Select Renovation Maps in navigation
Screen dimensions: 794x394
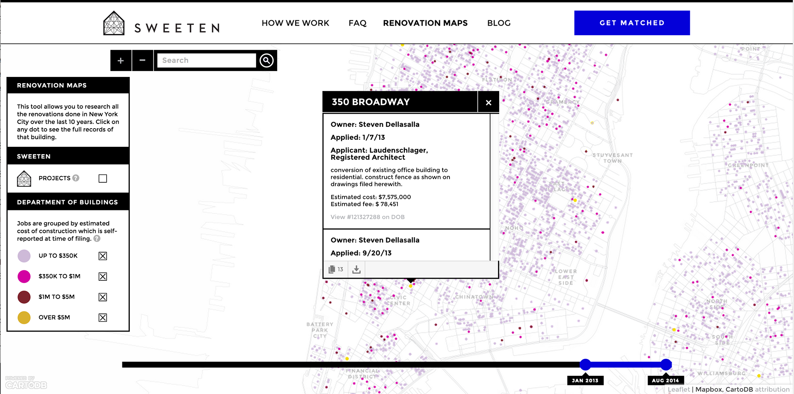pyautogui.click(x=425, y=23)
